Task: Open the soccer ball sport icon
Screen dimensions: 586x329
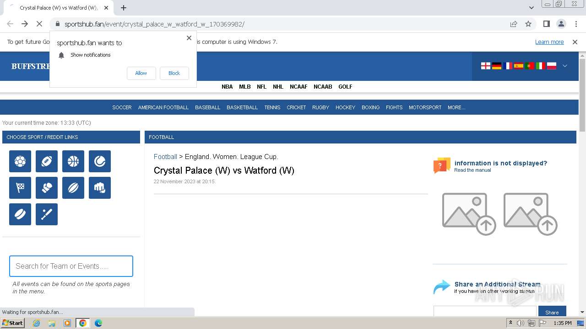Action: [x=20, y=161]
